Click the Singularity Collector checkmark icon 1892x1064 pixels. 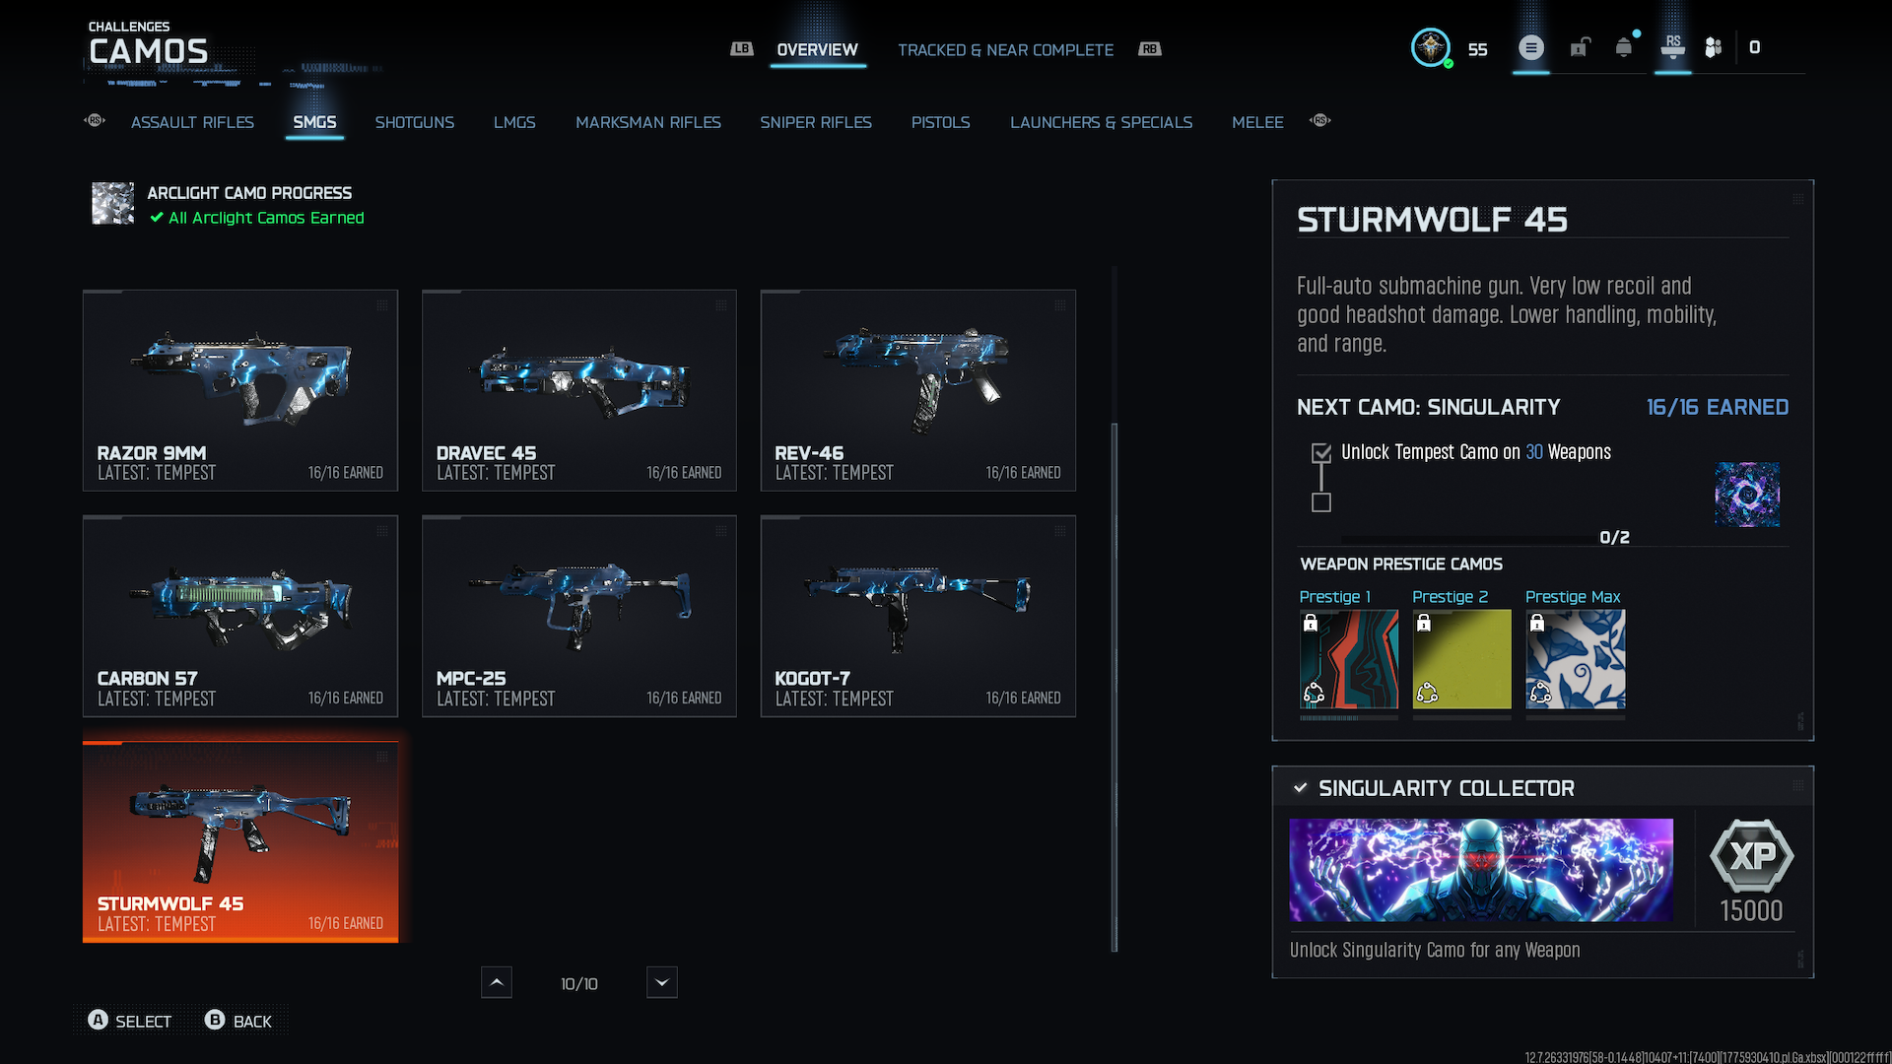[1301, 787]
